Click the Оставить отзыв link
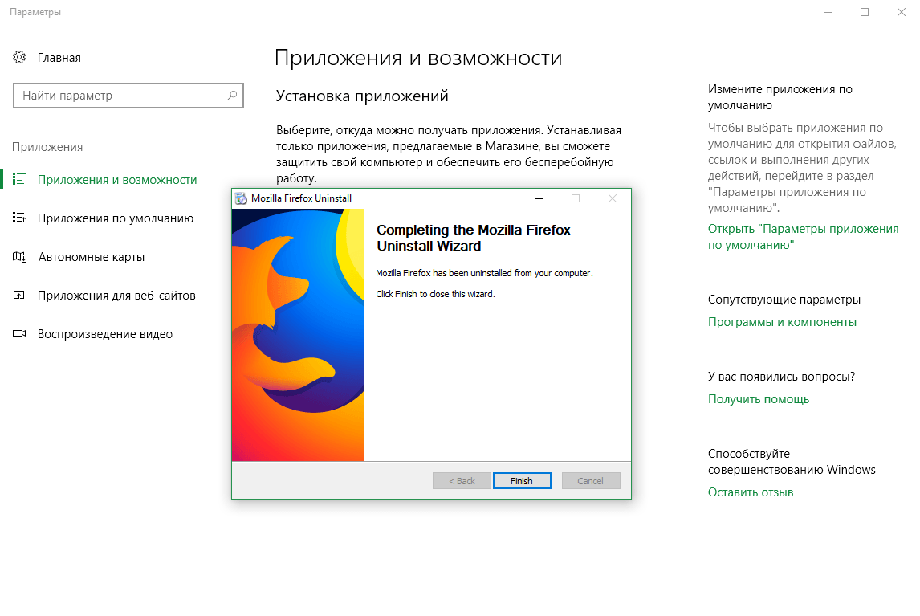Image resolution: width=920 pixels, height=616 pixels. 751,492
